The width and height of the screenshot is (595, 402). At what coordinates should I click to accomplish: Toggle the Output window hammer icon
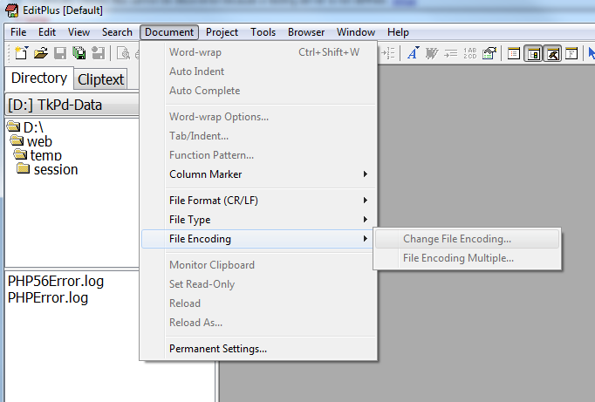pos(552,53)
